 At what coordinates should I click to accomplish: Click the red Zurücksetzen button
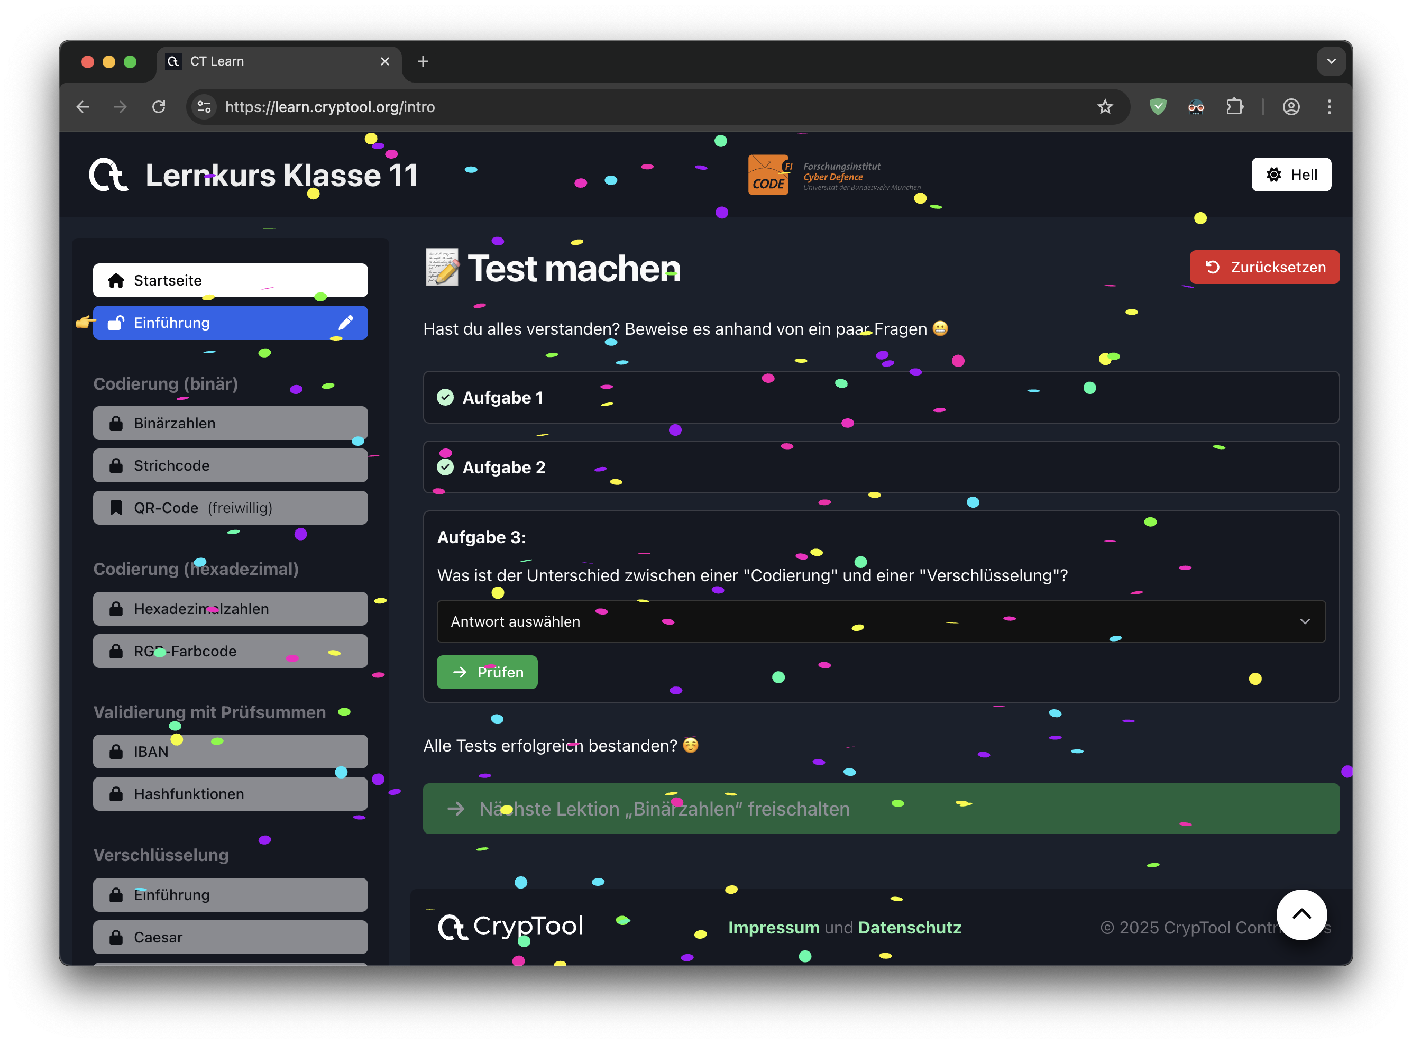pos(1264,267)
